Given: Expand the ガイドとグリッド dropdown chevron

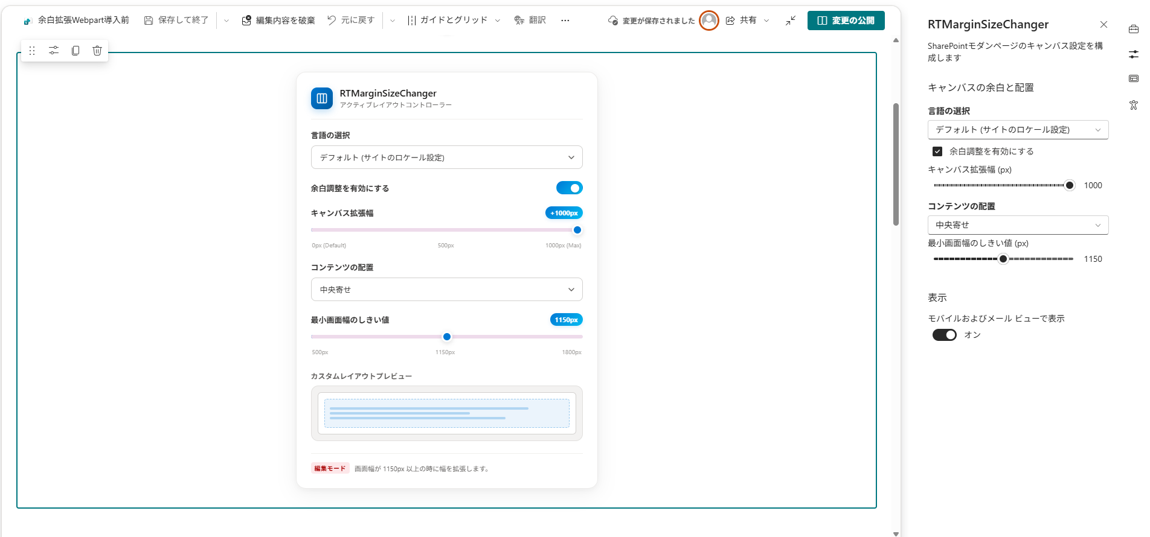Looking at the screenshot, I should pos(498,21).
